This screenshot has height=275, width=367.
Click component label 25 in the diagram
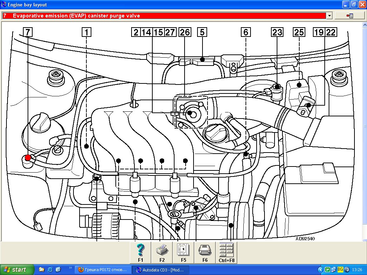[x=299, y=32]
